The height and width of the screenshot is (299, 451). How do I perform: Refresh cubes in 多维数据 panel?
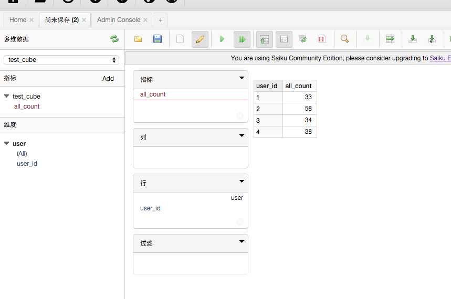(114, 39)
